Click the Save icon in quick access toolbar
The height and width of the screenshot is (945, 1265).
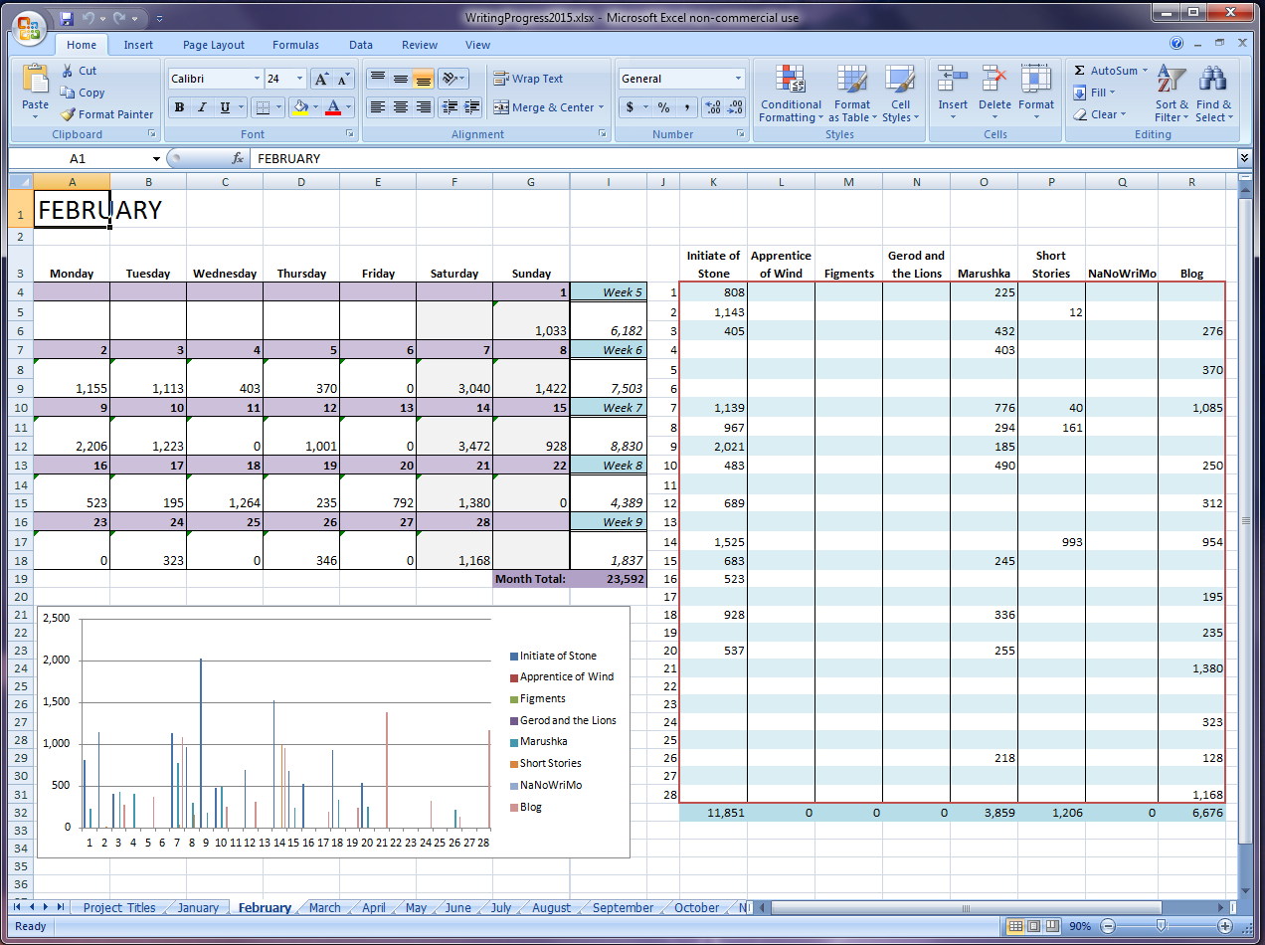pos(67,18)
